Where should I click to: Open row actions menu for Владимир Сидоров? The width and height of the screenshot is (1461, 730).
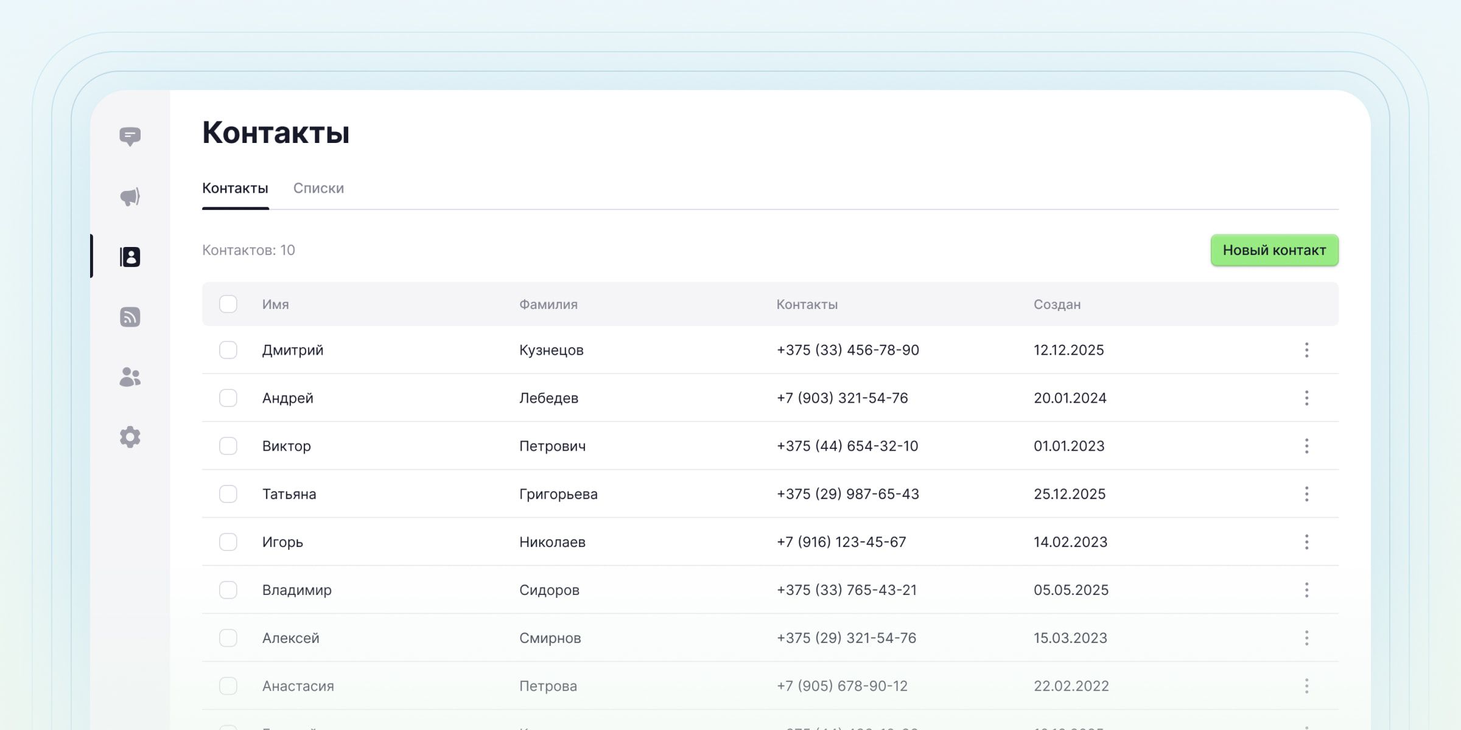[x=1306, y=590]
